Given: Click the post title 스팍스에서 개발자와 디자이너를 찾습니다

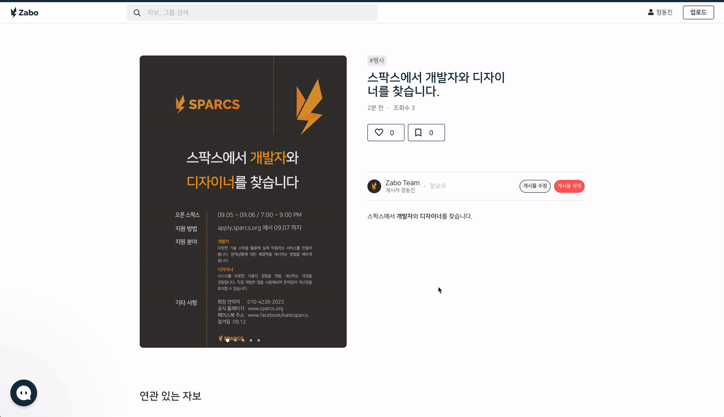Looking at the screenshot, I should click(436, 84).
